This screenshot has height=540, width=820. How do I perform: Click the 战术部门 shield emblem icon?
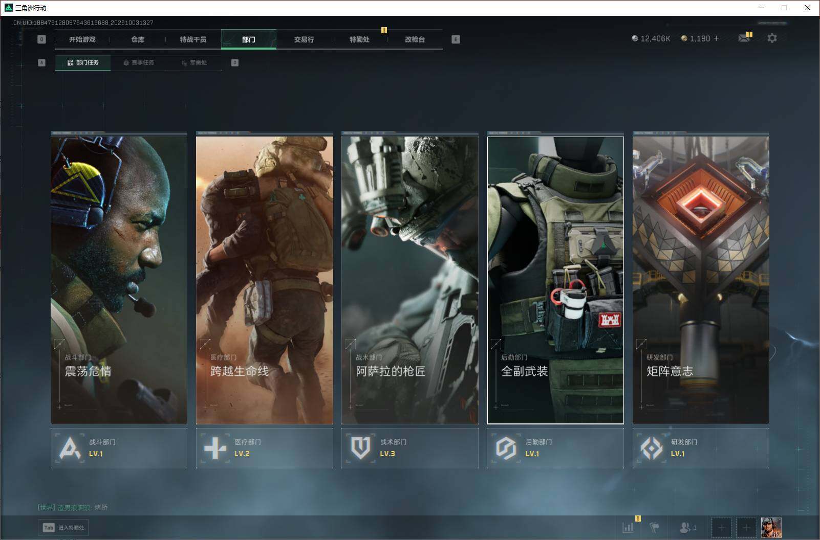click(x=360, y=448)
